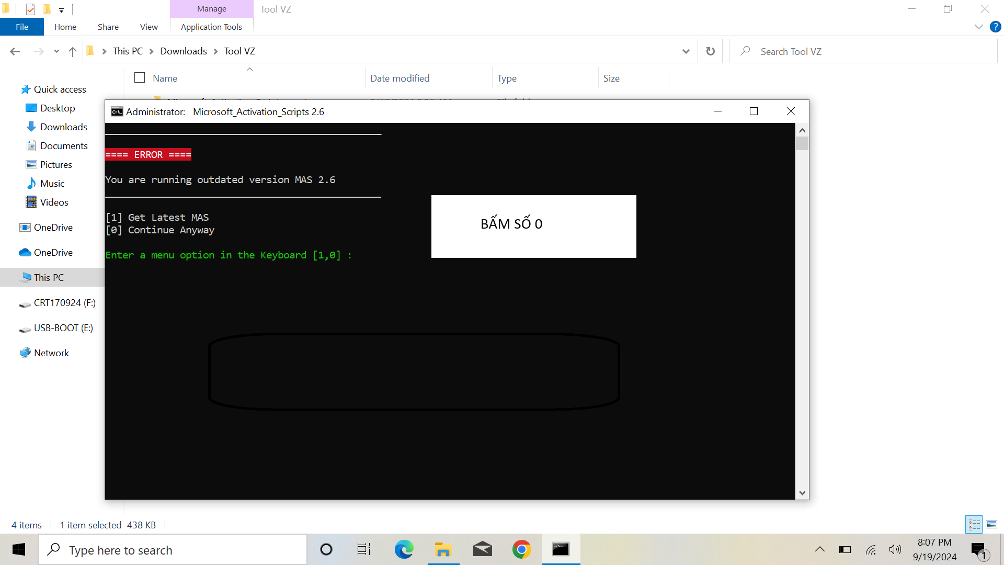Viewport: 1004px width, 565px height.
Task: Launch Microsoft Edge from taskbar
Action: click(x=404, y=549)
